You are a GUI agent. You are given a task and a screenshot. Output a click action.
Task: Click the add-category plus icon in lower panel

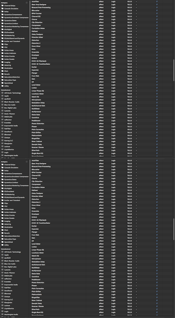pyautogui.click(x=27, y=162)
